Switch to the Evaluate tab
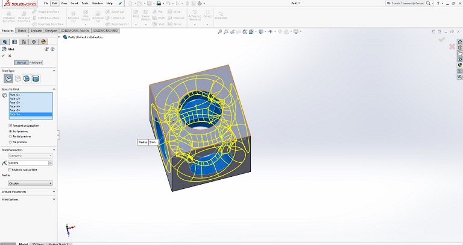The image size is (463, 245). pyautogui.click(x=36, y=31)
